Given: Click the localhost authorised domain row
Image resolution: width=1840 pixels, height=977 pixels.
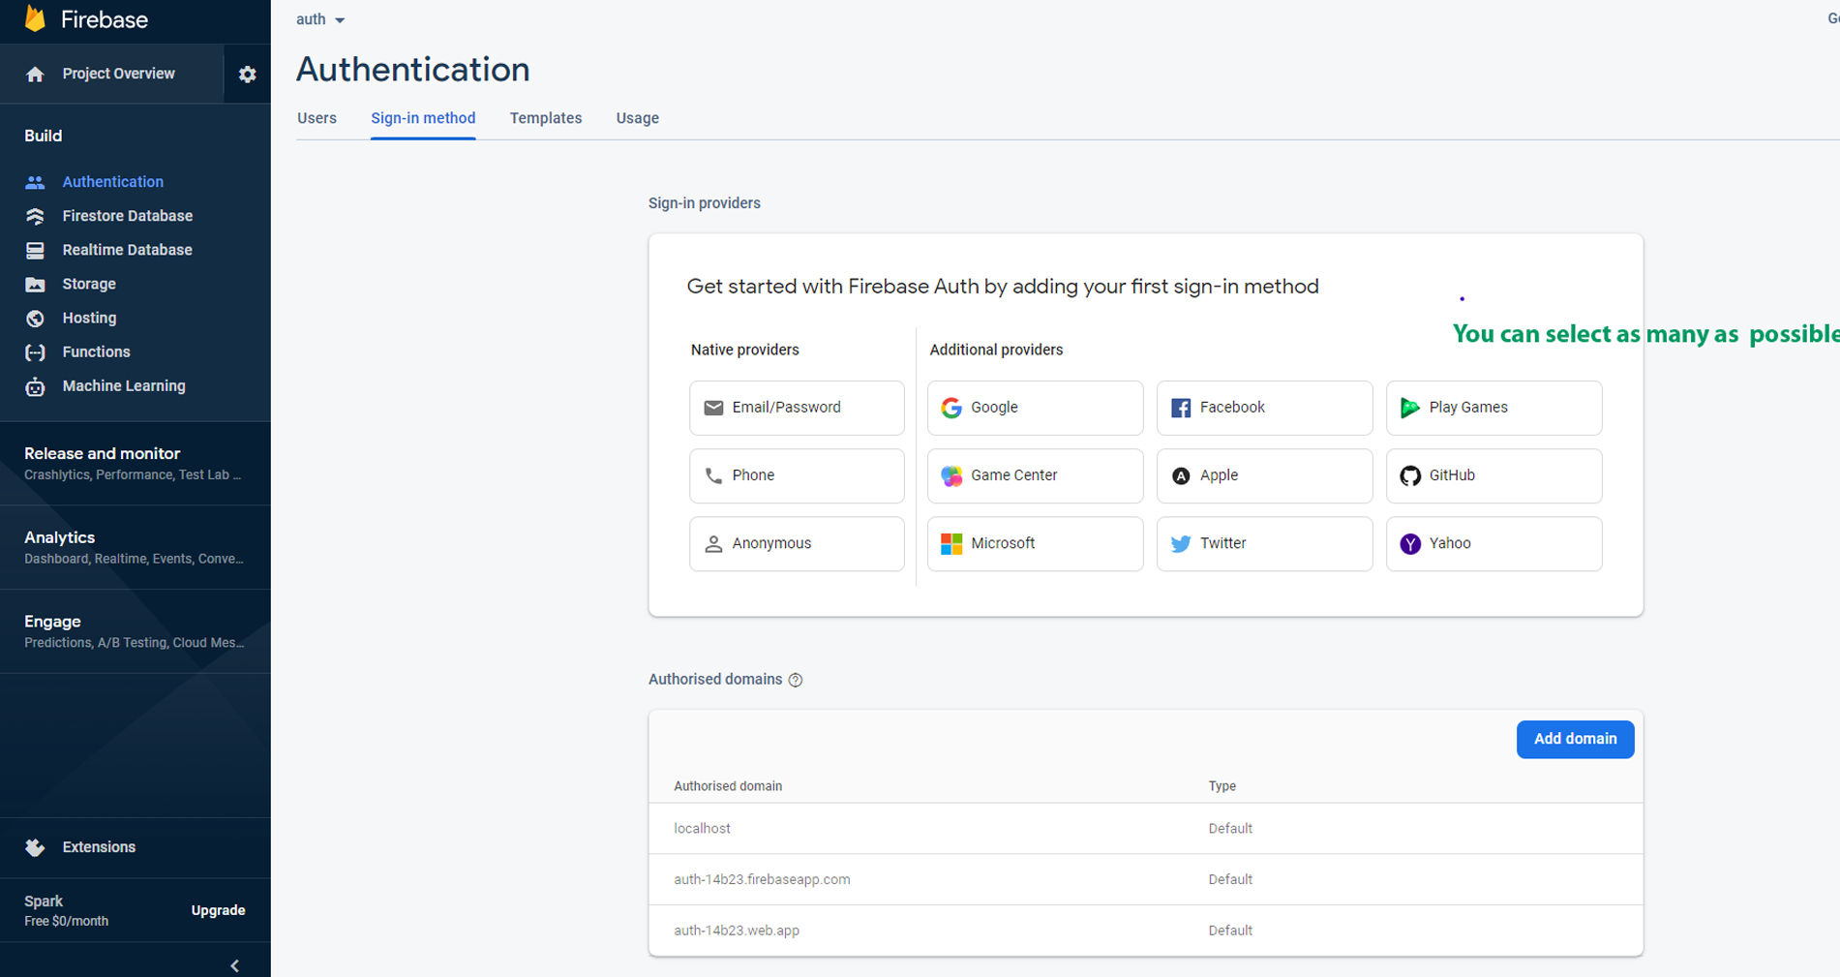Looking at the screenshot, I should point(703,829).
